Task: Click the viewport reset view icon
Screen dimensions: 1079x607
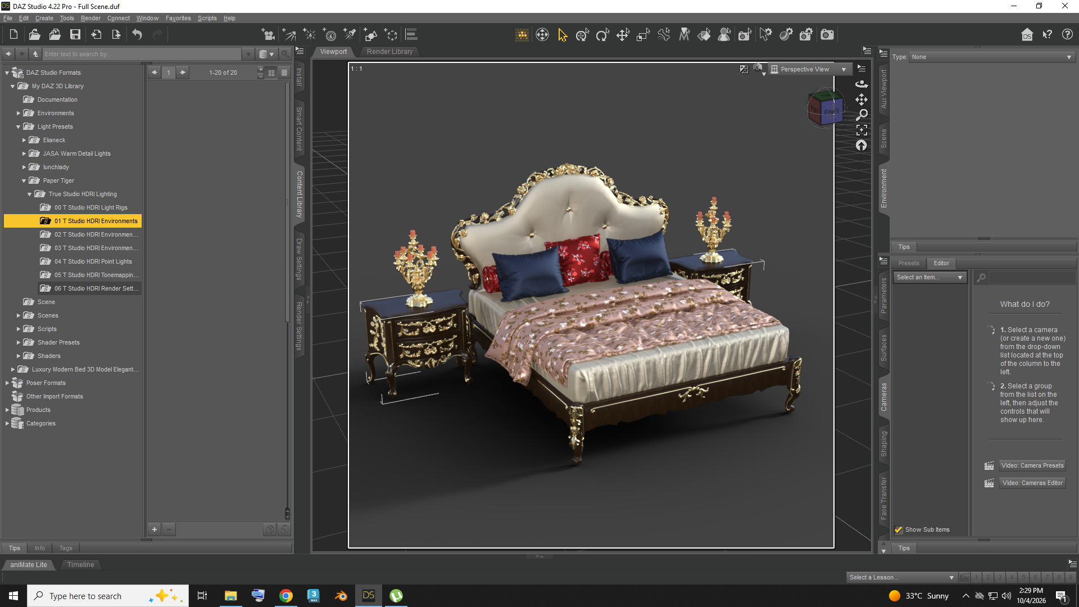Action: pos(862,146)
